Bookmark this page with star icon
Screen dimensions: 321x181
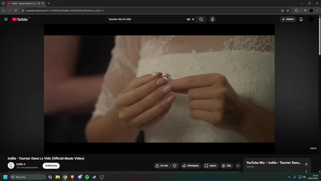coord(288,11)
